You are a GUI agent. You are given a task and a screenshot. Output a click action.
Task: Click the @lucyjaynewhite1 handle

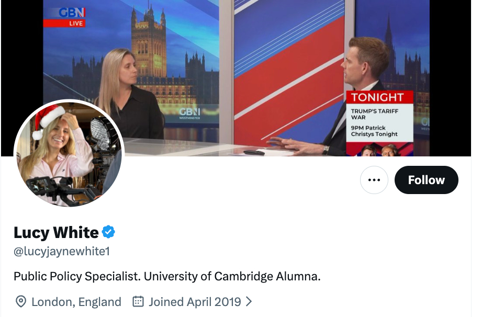click(62, 251)
